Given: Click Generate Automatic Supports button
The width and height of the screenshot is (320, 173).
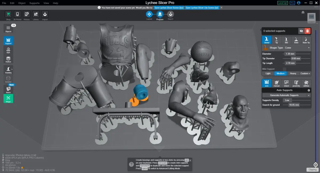Looking at the screenshot, I should pos(284,95).
